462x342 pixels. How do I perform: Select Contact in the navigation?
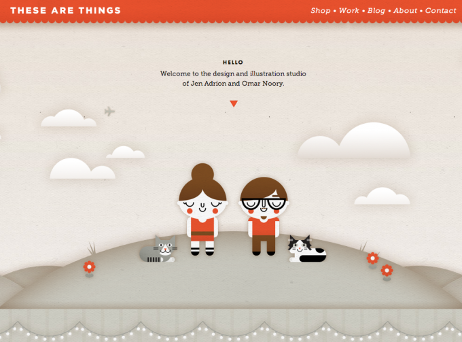coord(440,11)
